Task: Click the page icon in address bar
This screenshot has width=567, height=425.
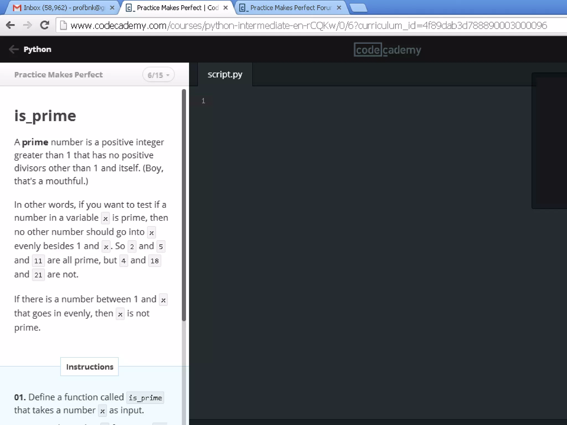Action: (x=63, y=25)
